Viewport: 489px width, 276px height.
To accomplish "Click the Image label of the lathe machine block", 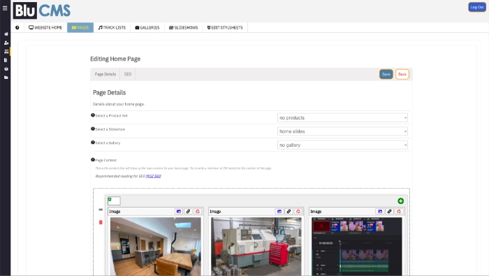I will (x=215, y=212).
